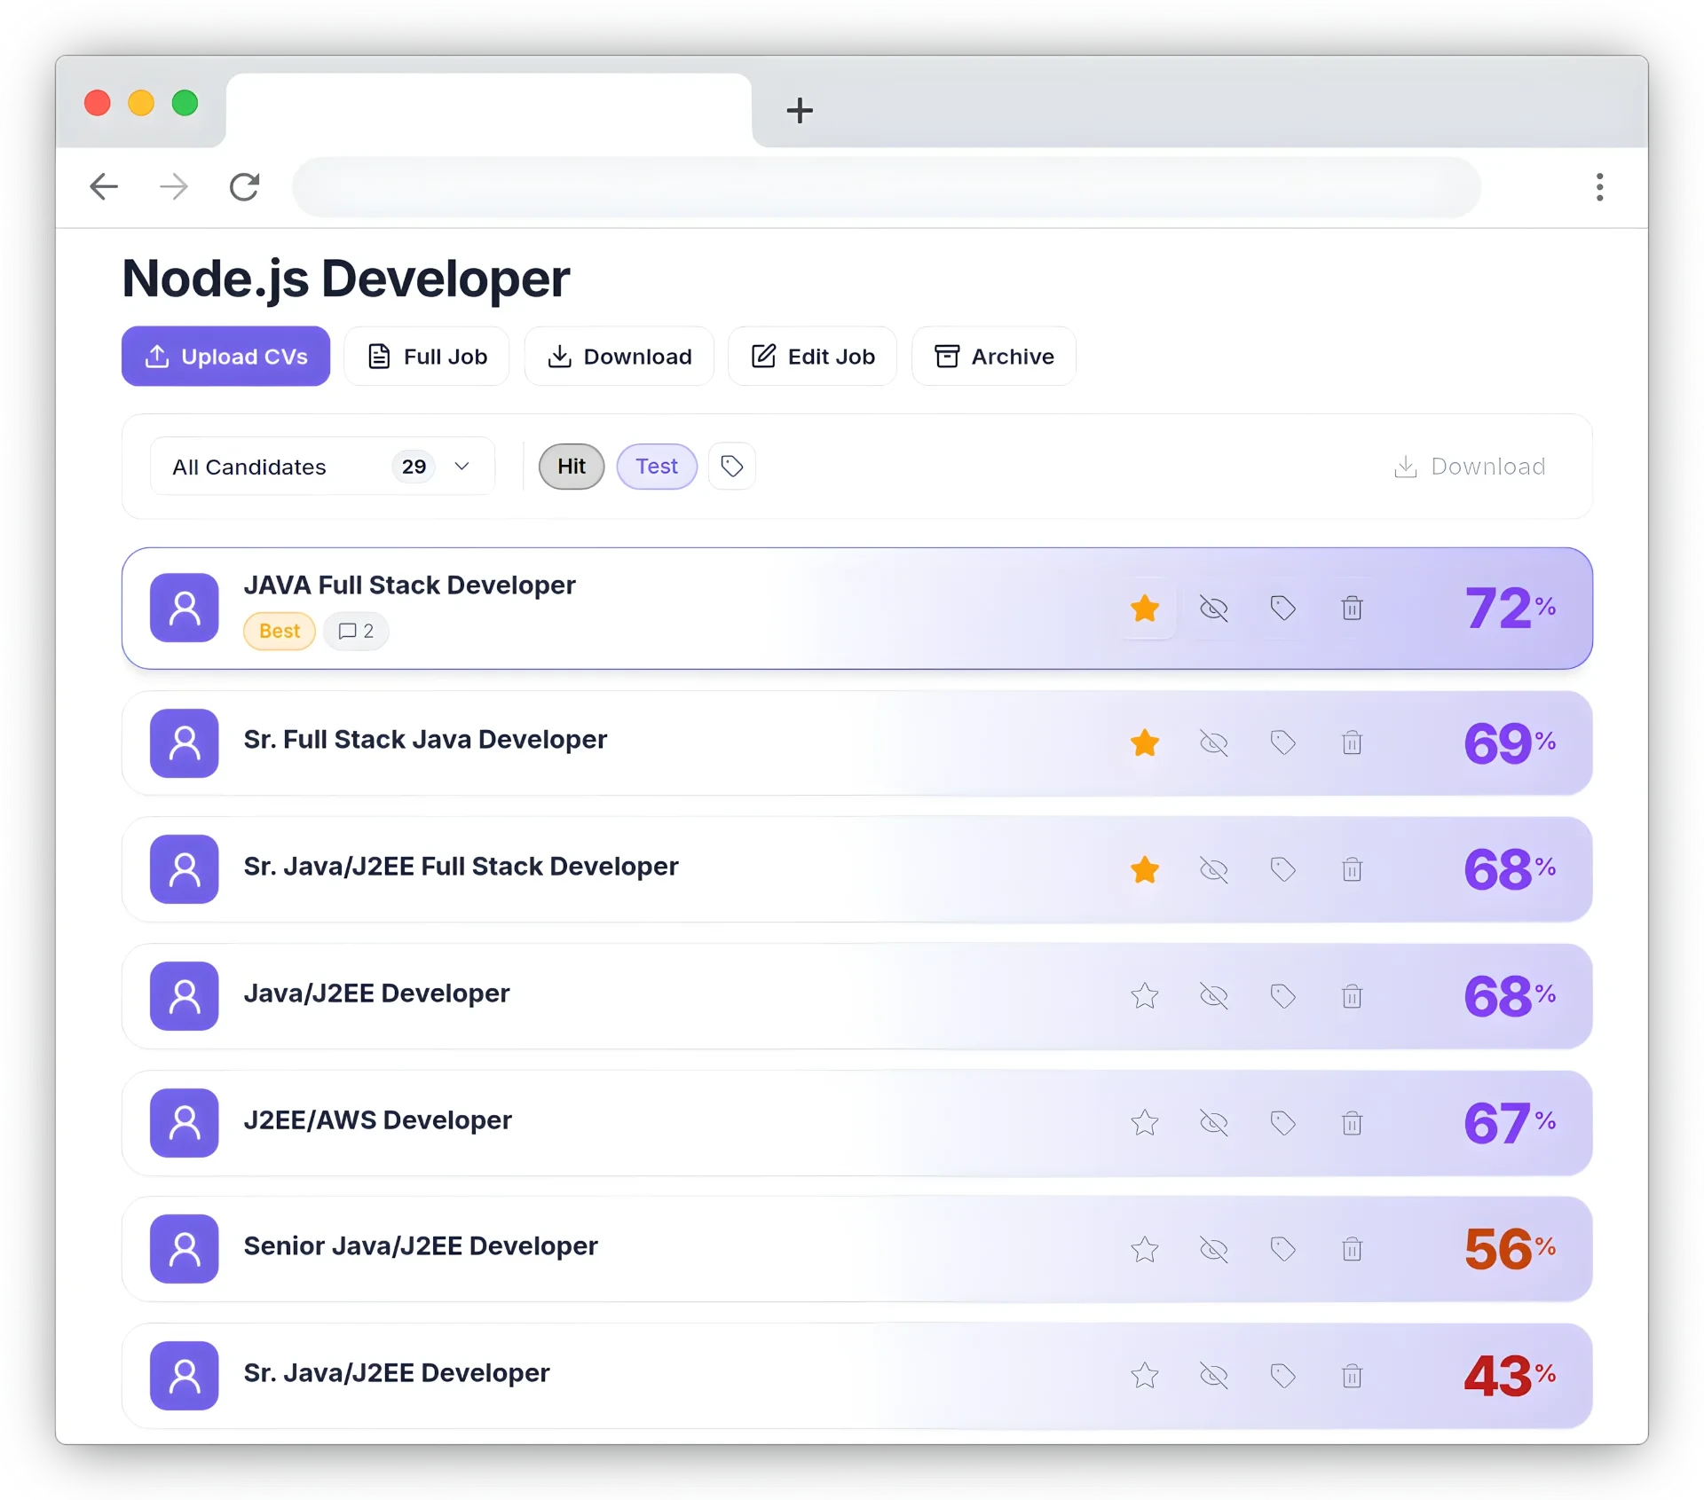Tag the Java/J2EE Developer candidate
Screen dimensions: 1704x1500
coord(1283,997)
